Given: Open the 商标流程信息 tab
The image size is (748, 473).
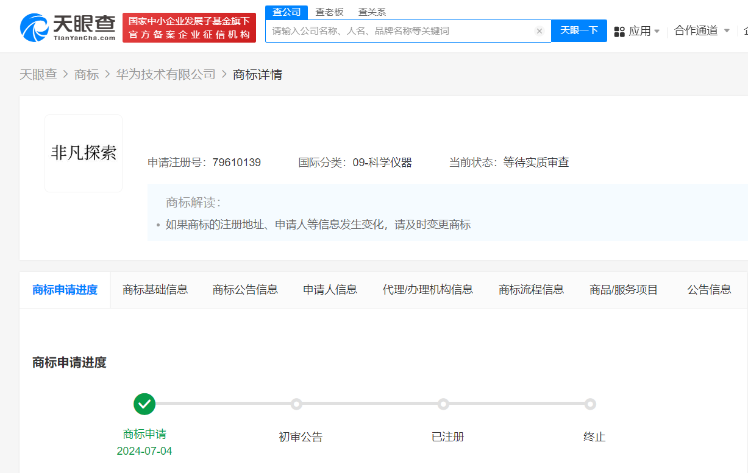Looking at the screenshot, I should (x=531, y=290).
